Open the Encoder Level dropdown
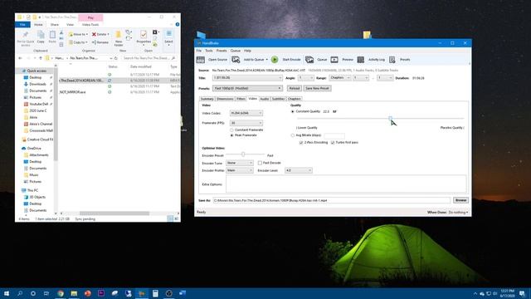The height and width of the screenshot is (299, 531). [x=299, y=170]
